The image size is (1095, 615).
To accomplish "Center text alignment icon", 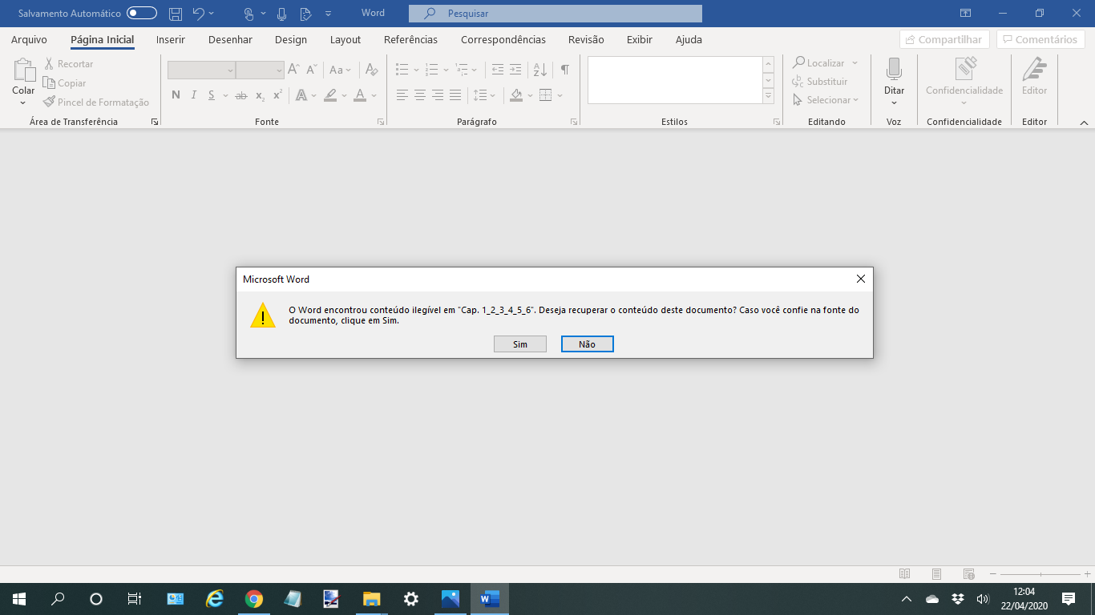I will pos(420,95).
